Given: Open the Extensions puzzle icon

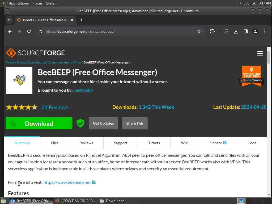Looking at the screenshot, I should (x=212, y=31).
